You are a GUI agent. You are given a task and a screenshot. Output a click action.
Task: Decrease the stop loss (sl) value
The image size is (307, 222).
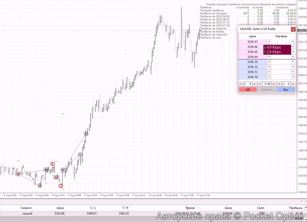point(241,84)
